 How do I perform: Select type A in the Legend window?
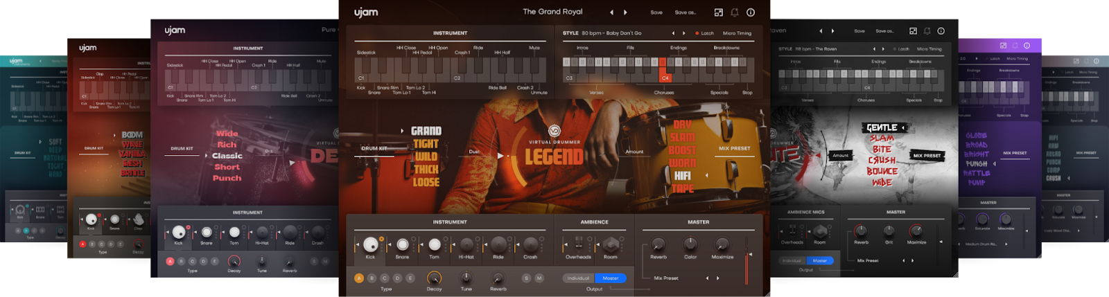[x=359, y=278]
